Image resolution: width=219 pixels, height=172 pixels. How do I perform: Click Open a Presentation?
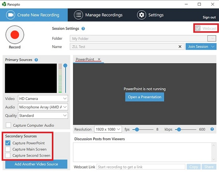pos(145,97)
